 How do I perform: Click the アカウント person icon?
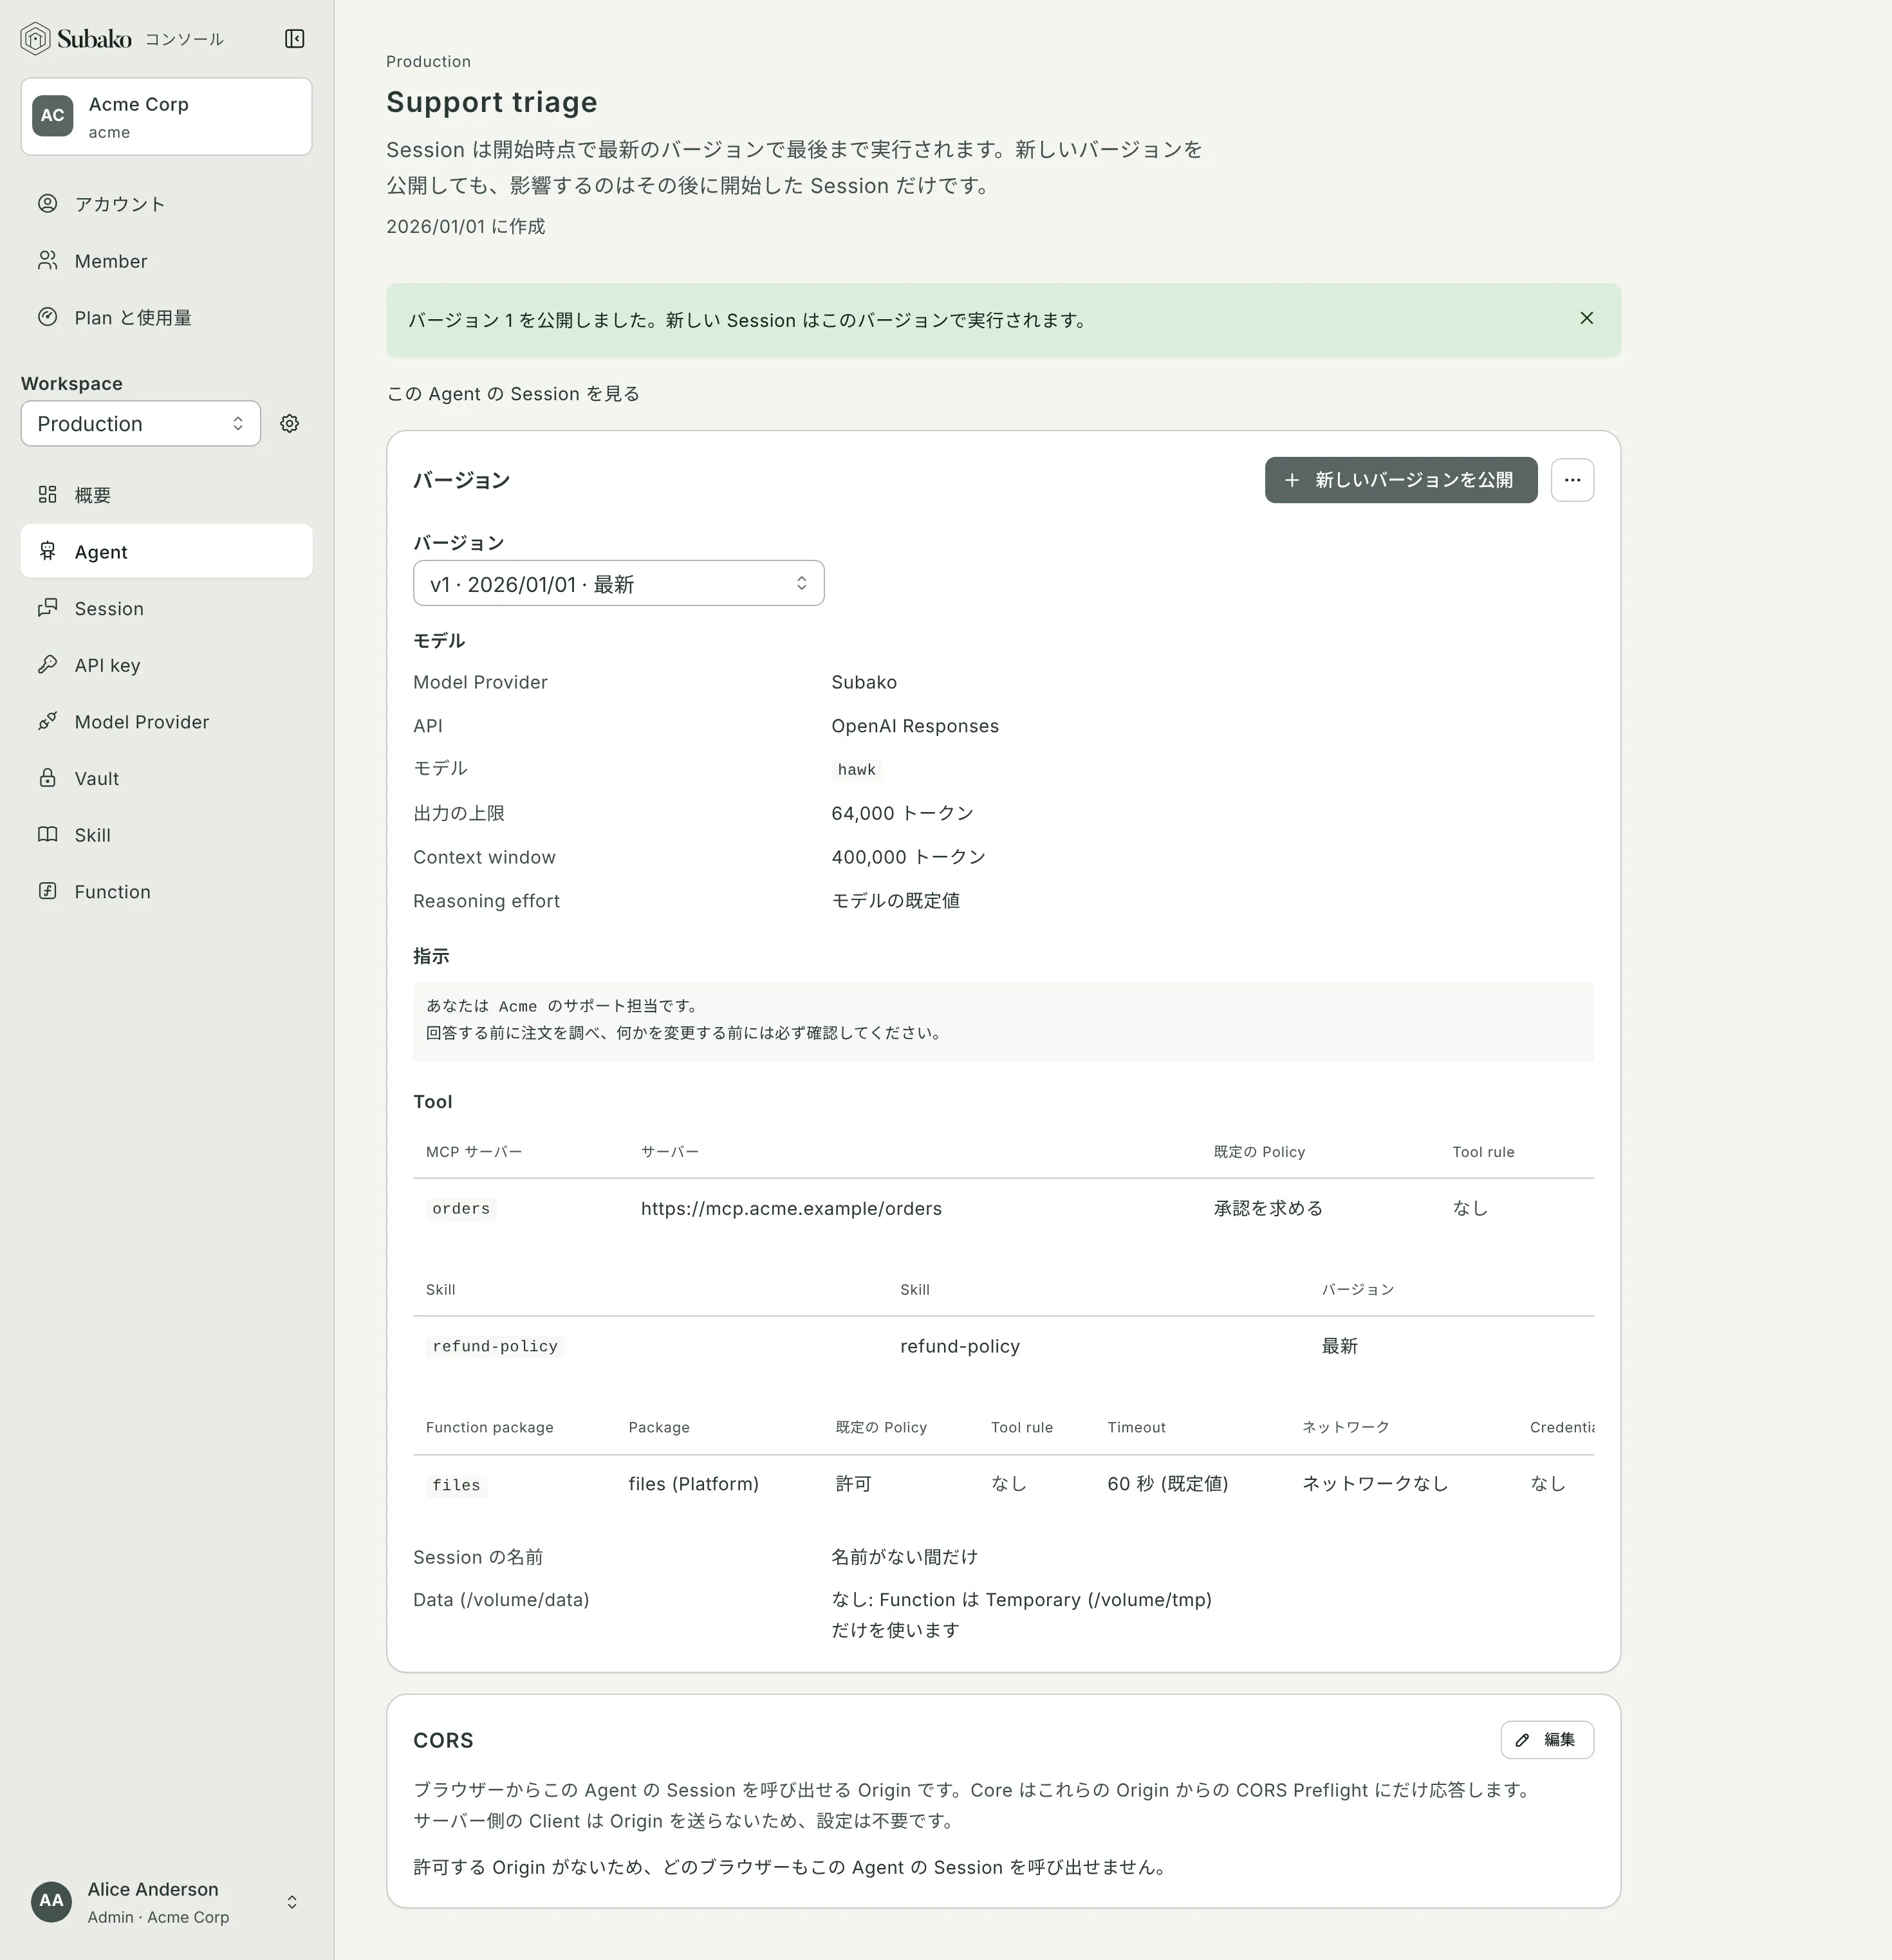pyautogui.click(x=48, y=204)
